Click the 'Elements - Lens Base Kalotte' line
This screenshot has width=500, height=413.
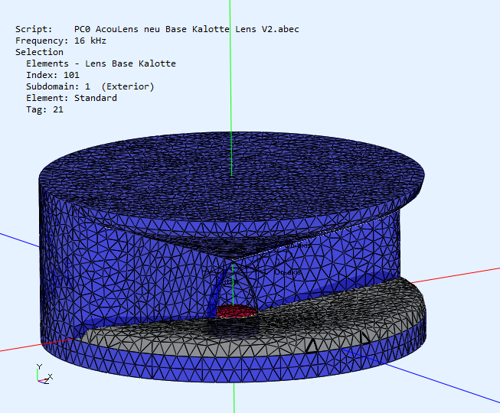pyautogui.click(x=100, y=63)
